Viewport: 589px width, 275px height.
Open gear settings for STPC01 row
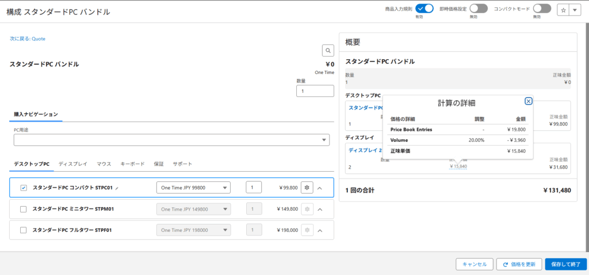point(307,188)
